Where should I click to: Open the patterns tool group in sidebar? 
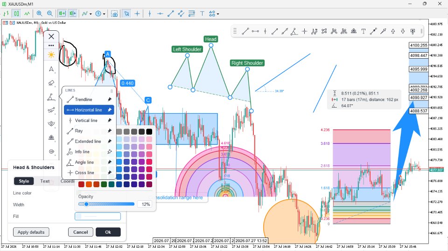click(x=51, y=137)
